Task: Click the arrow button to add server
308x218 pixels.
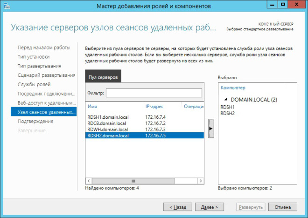Action: click(x=211, y=127)
